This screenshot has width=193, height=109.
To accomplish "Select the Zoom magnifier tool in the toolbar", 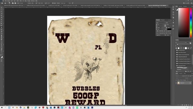I will 2,51.
